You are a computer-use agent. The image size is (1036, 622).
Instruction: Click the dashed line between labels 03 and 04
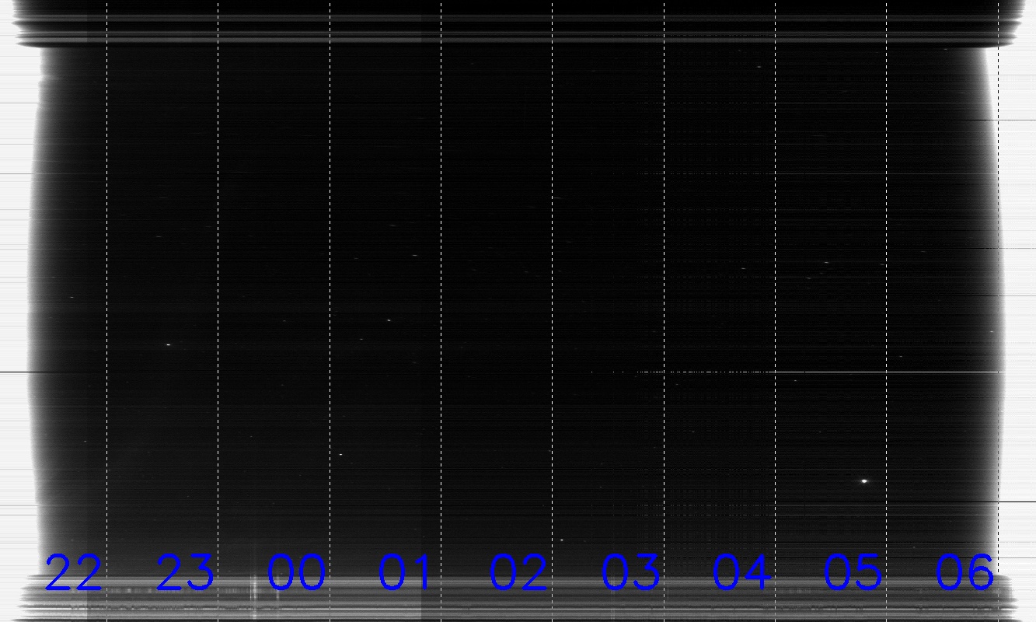tap(665, 311)
